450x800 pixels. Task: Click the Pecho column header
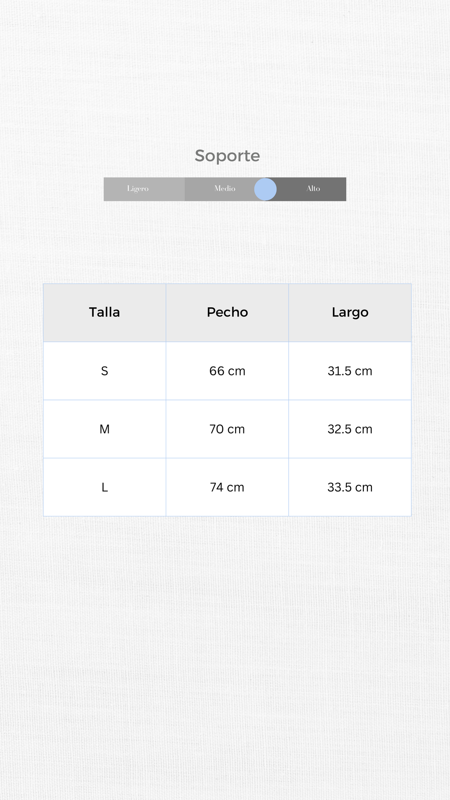tap(227, 312)
